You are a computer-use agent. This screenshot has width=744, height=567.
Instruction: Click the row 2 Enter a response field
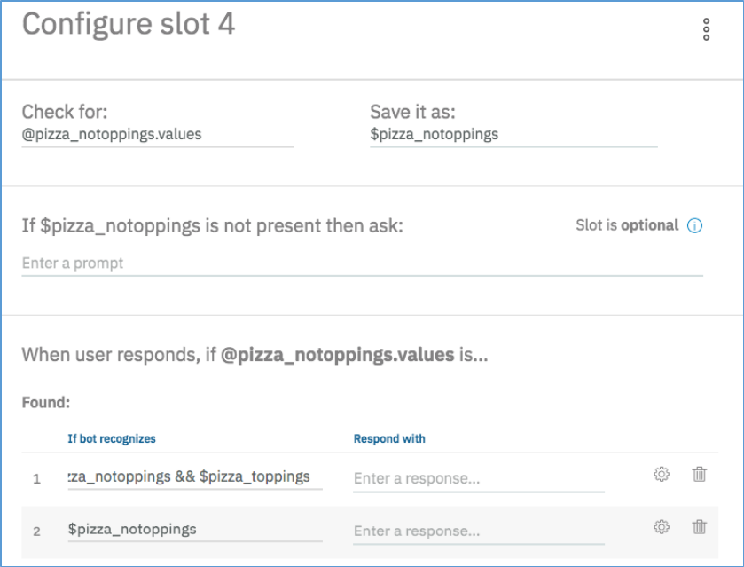pyautogui.click(x=478, y=532)
